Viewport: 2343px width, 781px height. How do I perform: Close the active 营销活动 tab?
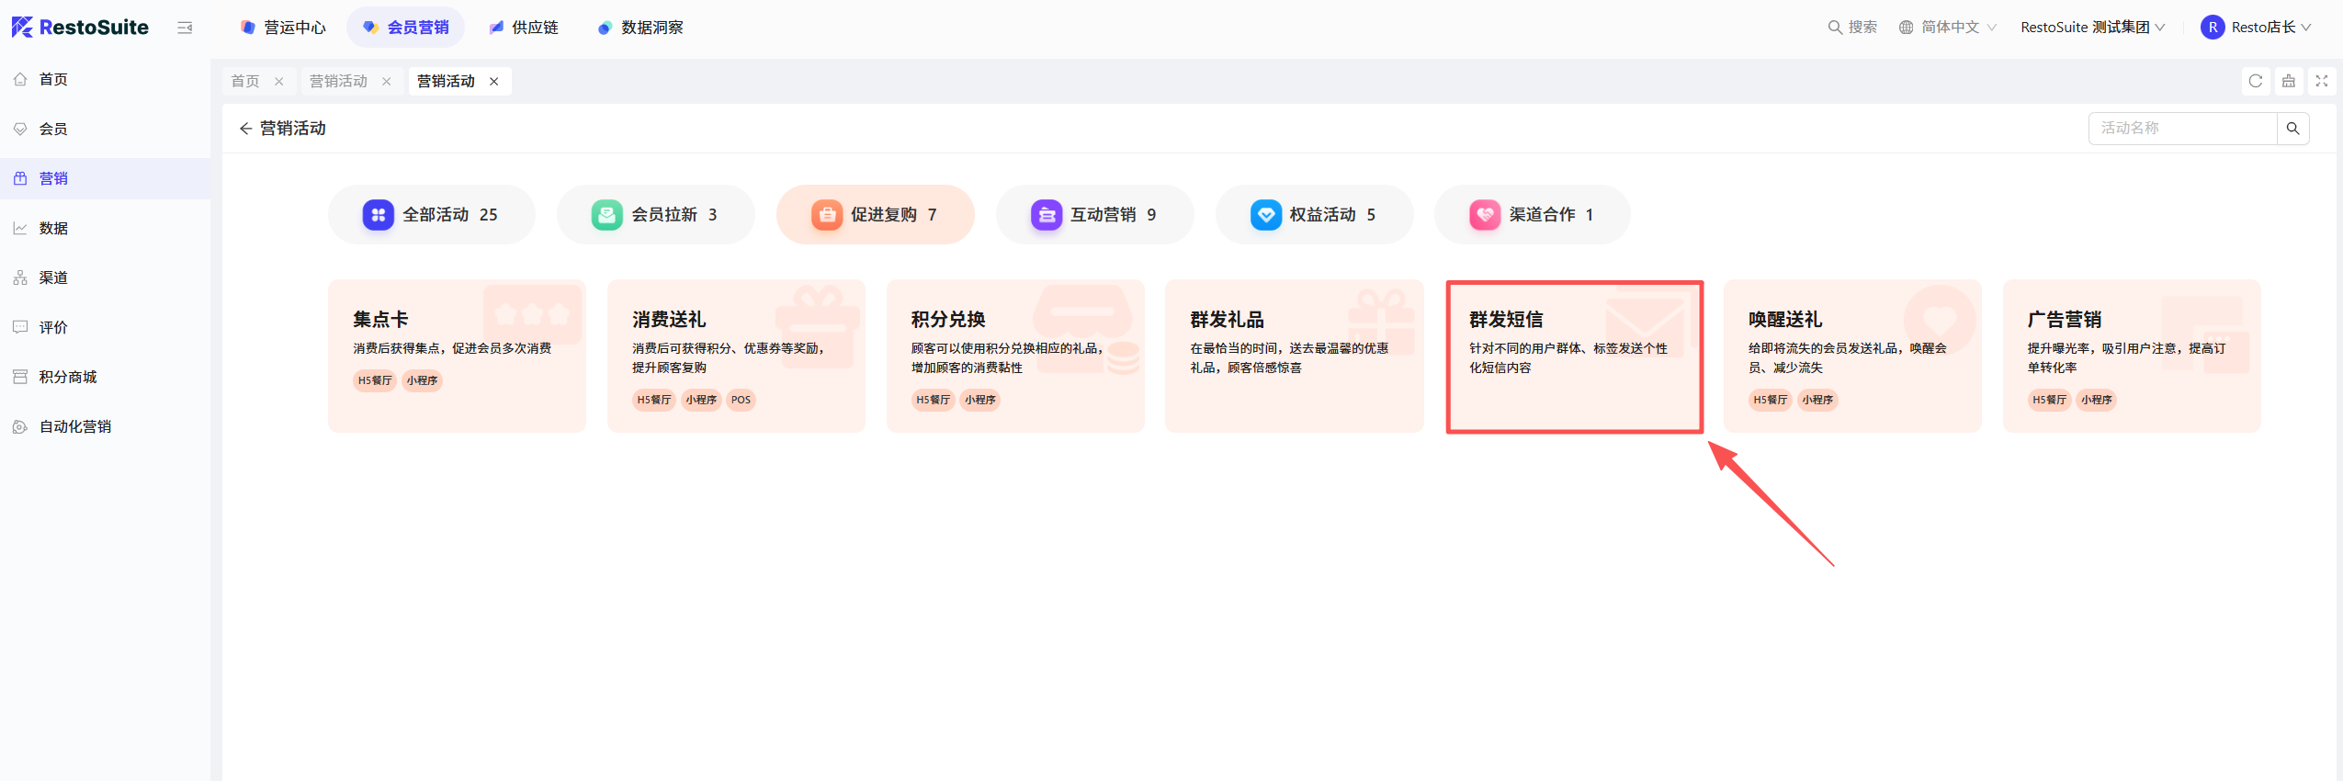tap(493, 81)
